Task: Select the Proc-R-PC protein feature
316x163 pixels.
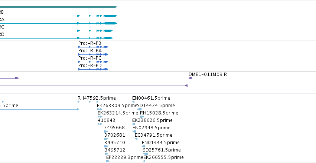Action: (90, 58)
